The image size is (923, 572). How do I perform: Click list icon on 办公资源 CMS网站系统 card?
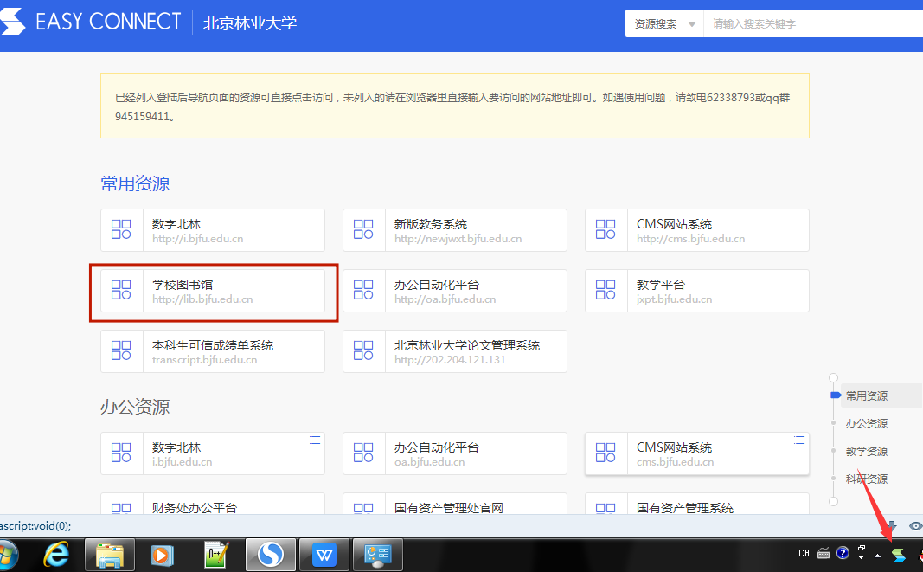coord(799,440)
